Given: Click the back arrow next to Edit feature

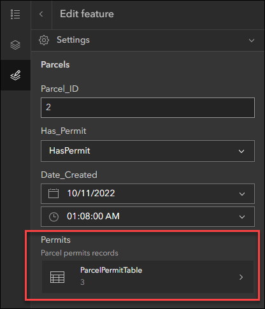Looking at the screenshot, I should coord(41,14).
